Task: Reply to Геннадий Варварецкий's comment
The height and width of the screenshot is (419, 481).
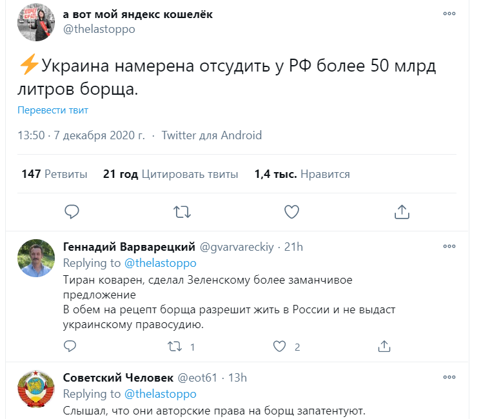Action: [71, 346]
